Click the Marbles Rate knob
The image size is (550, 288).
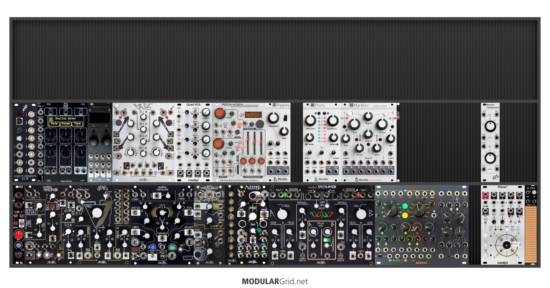tap(354, 124)
